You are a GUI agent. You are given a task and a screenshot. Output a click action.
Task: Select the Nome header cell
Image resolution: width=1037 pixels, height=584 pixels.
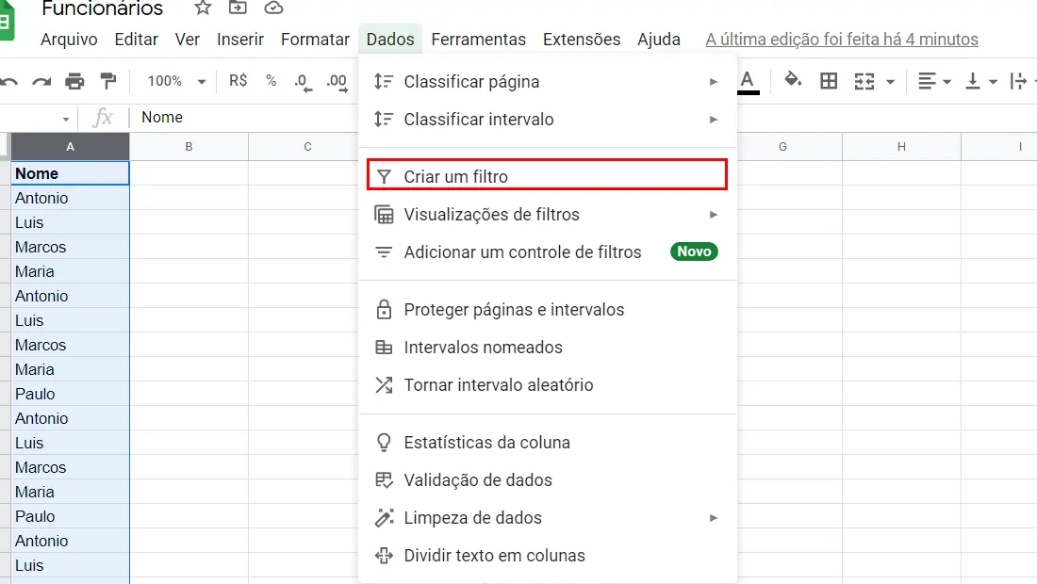tap(70, 173)
